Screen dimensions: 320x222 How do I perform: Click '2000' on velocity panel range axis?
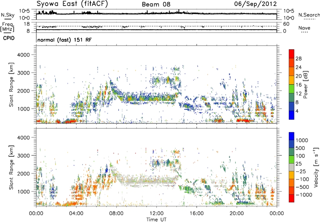coord(23,174)
